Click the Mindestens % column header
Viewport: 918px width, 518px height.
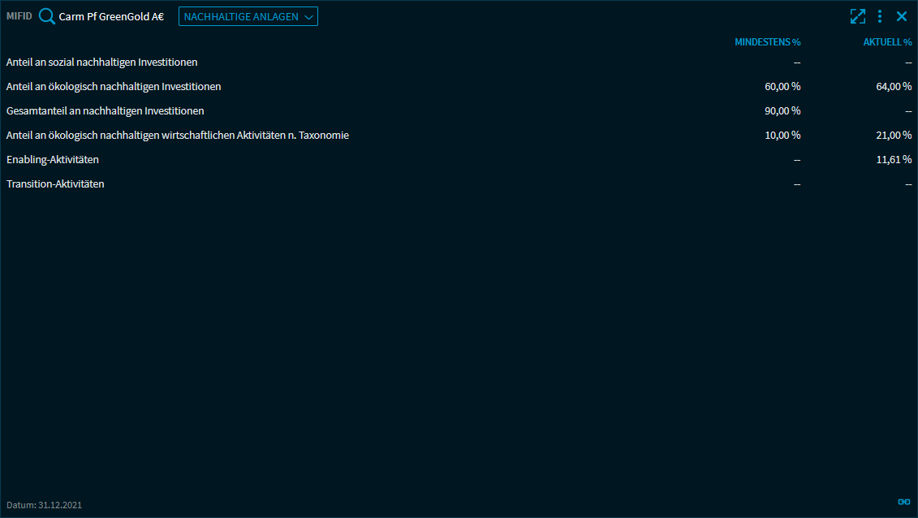767,42
